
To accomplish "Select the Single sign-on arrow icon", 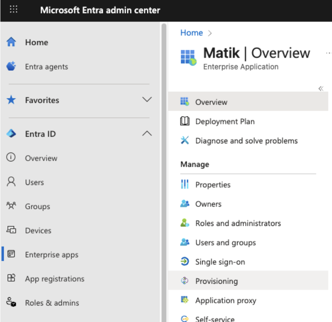I will [185, 262].
